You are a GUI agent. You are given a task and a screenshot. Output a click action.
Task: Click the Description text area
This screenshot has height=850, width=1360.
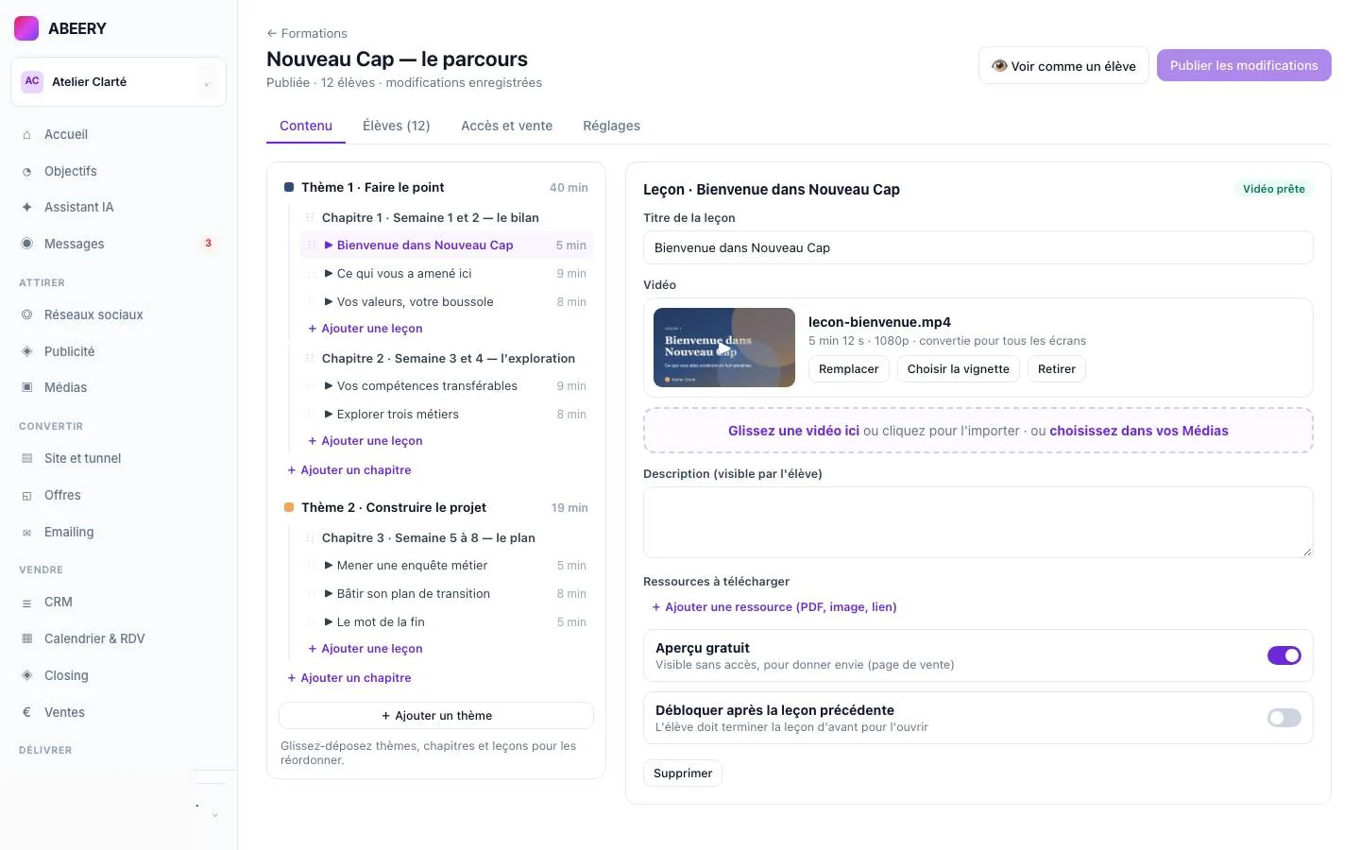978,522
